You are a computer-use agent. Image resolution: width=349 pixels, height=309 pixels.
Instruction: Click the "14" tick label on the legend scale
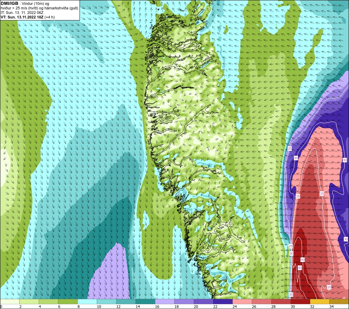138,307
